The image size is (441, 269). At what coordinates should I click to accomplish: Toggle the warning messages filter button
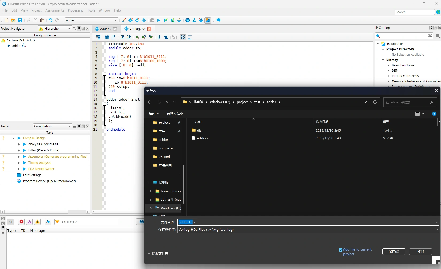tap(37, 222)
